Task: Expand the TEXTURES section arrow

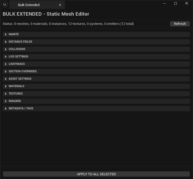Action: [x=6, y=94]
